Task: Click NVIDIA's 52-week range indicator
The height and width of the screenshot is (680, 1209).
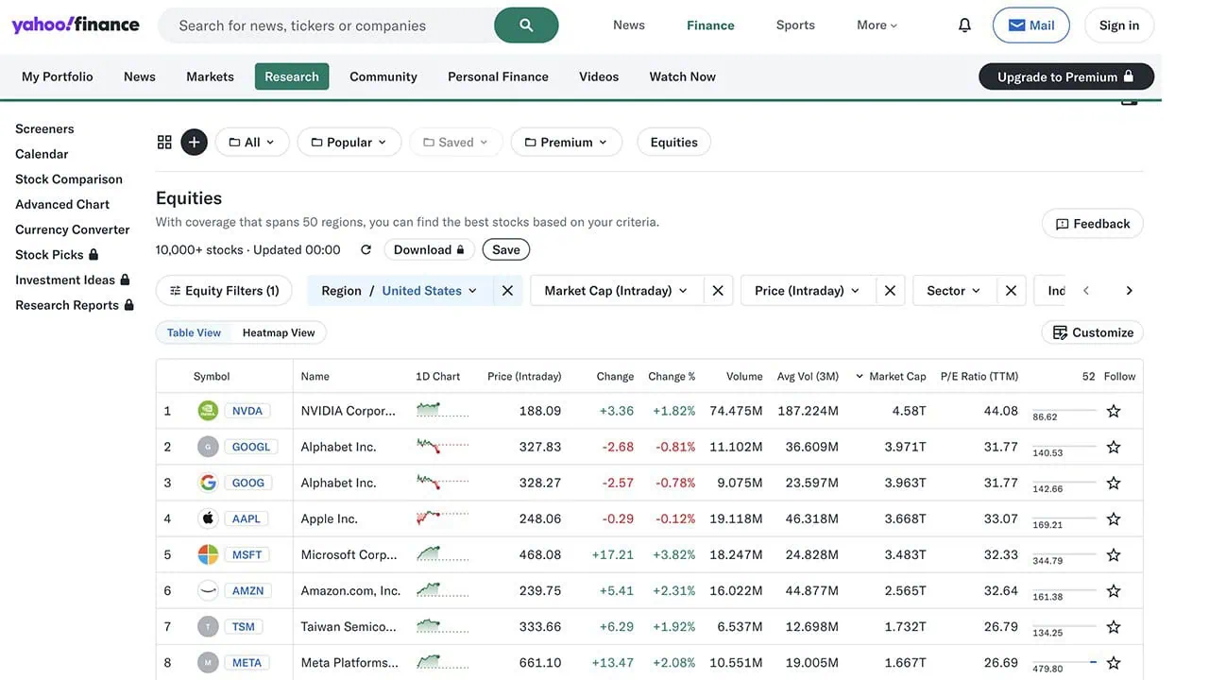Action: pos(1067,410)
